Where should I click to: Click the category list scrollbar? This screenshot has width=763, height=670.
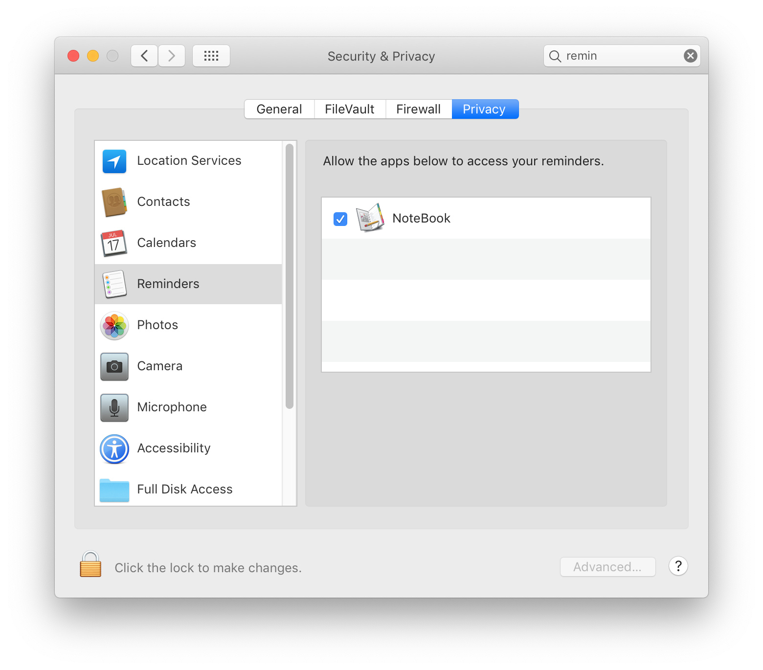click(x=290, y=276)
